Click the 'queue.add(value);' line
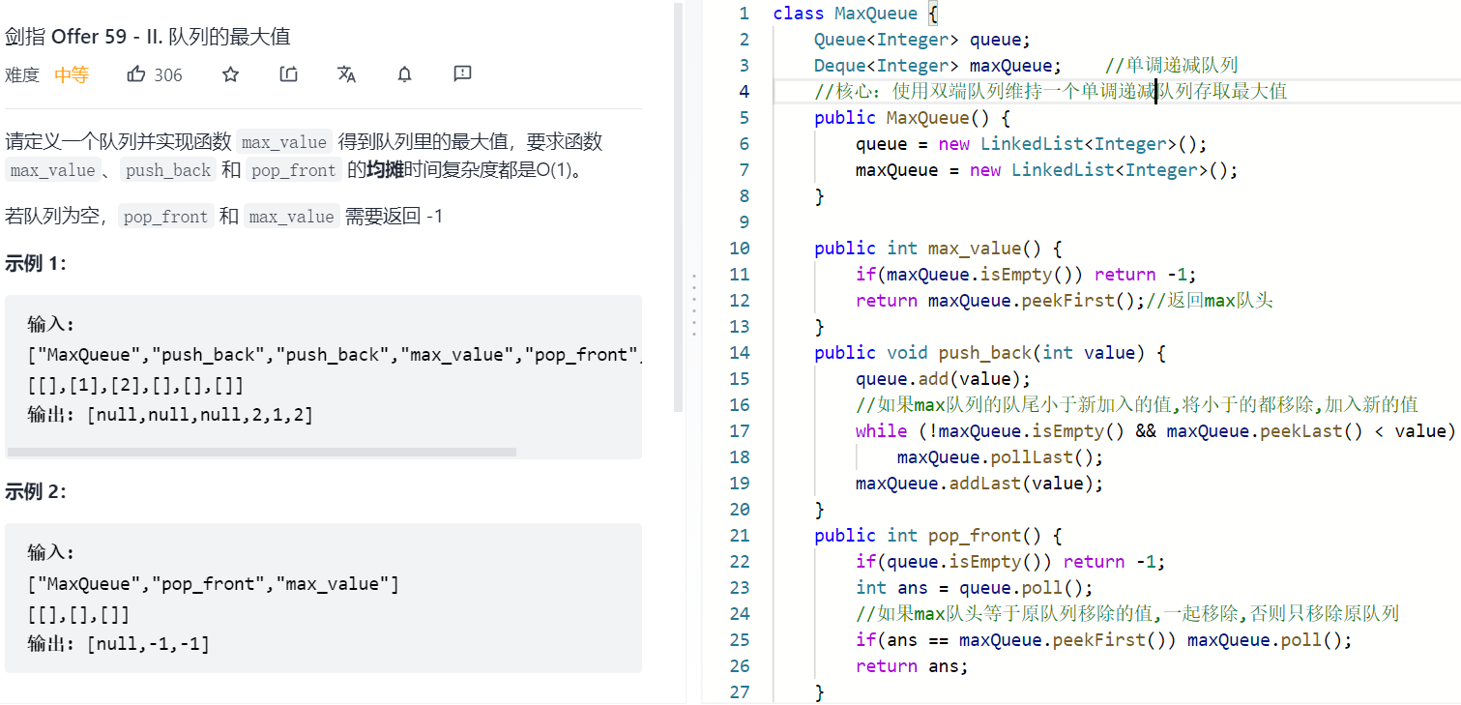1461x705 pixels. pyautogui.click(x=943, y=379)
